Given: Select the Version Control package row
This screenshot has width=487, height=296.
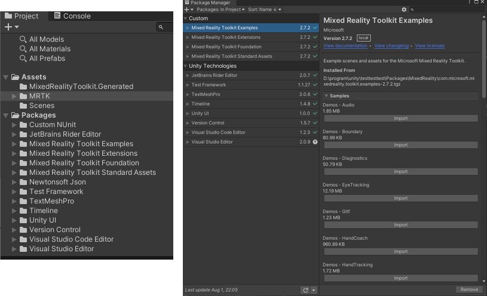Looking at the screenshot, I should pos(251,123).
